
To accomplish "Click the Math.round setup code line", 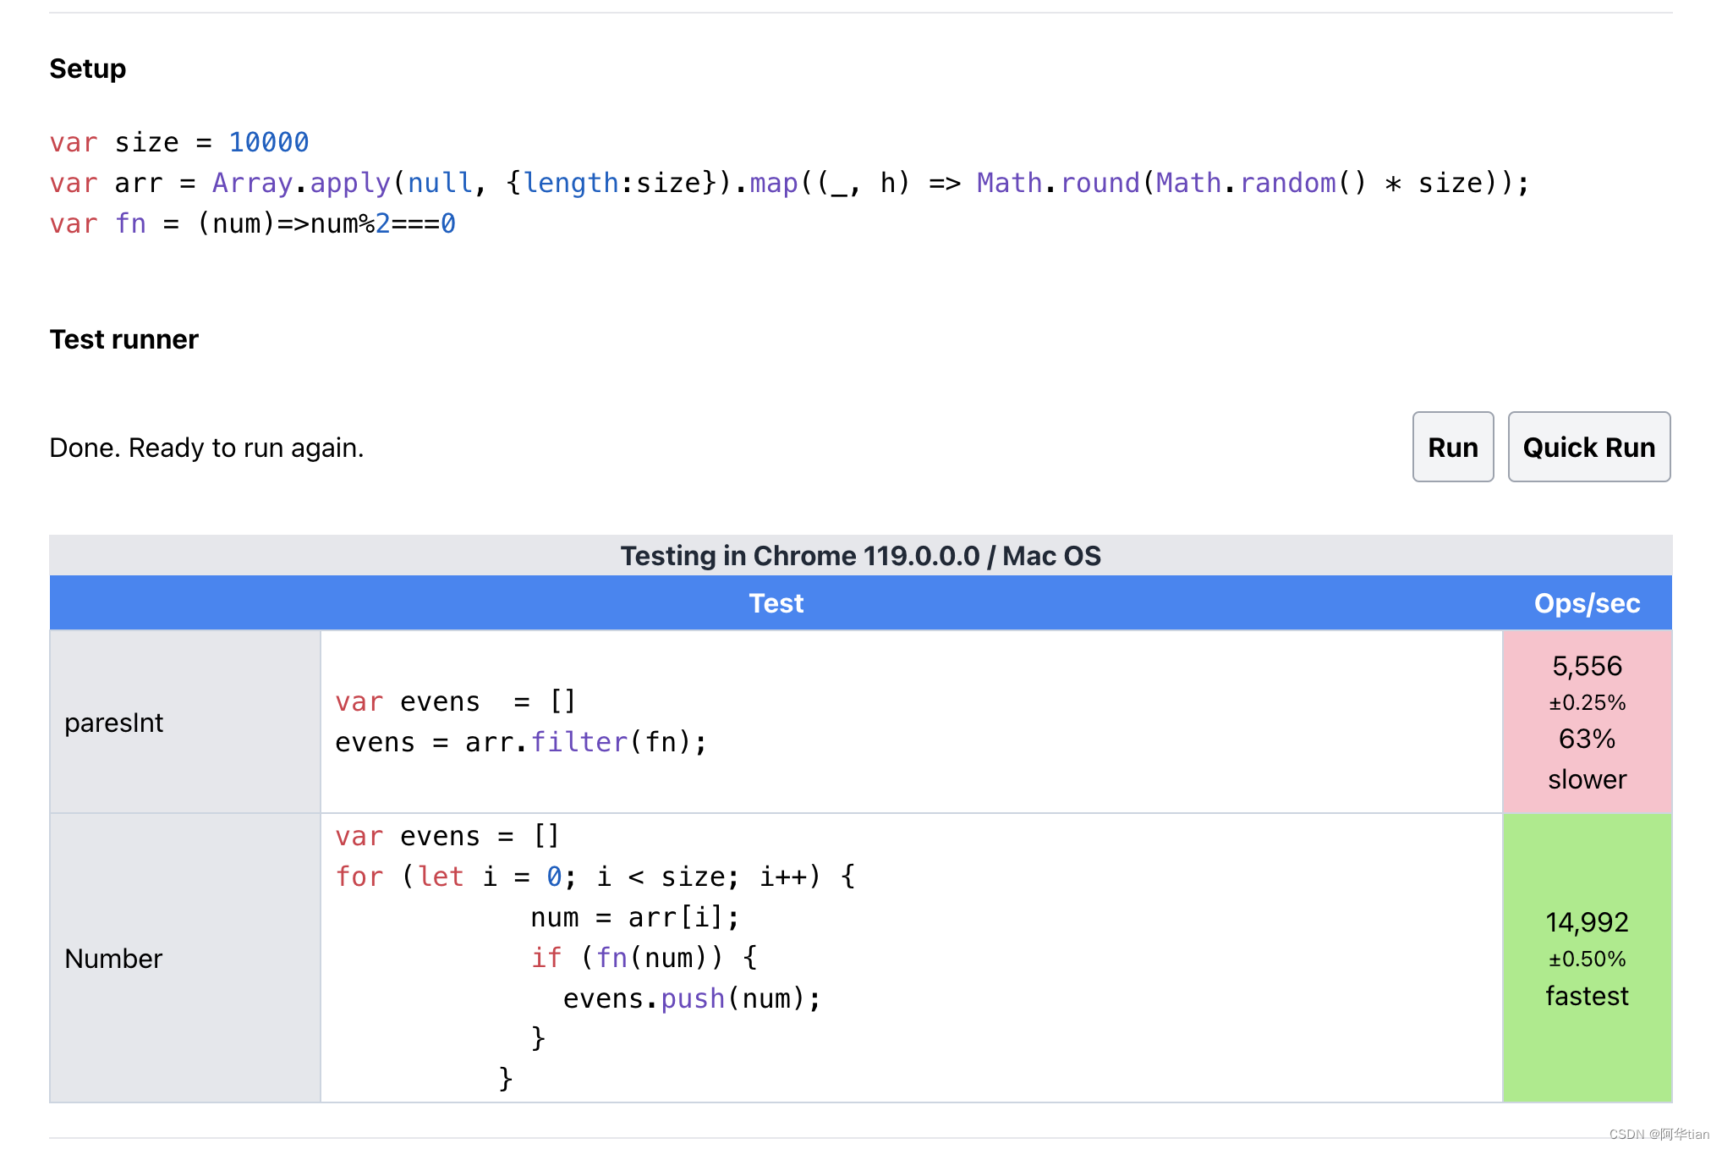I will [x=788, y=183].
